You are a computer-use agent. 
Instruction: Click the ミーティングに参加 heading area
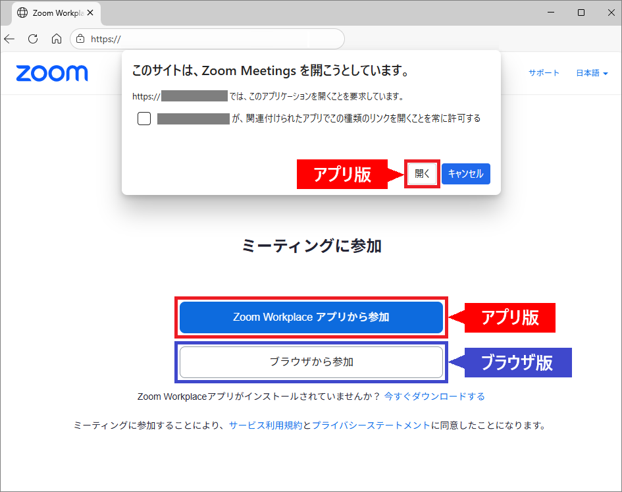(x=311, y=245)
